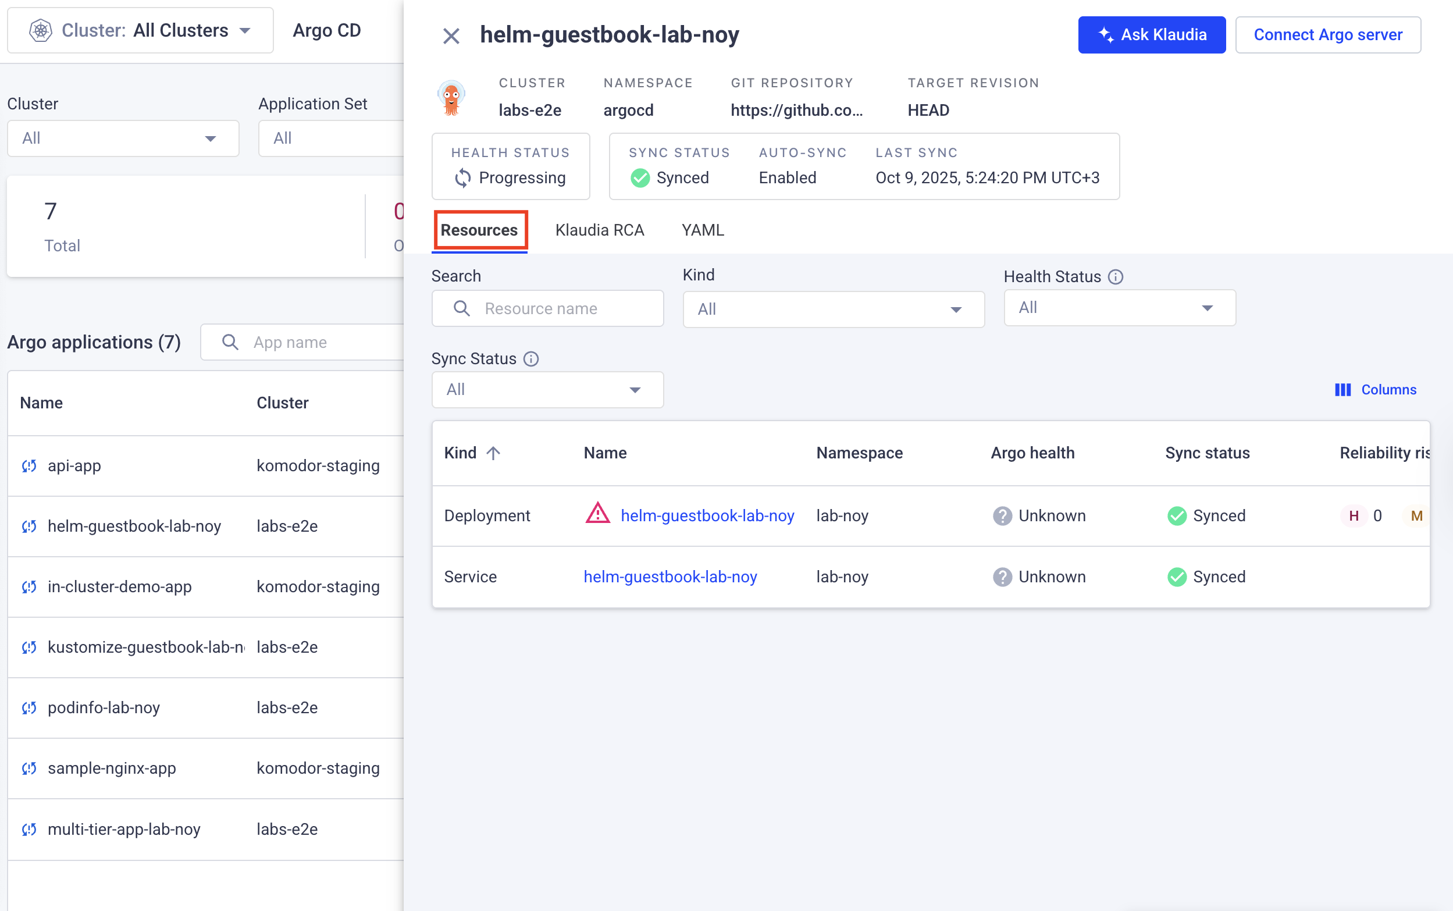Viewport: 1453px width, 911px height.
Task: Open the Columns selector icon
Action: coord(1342,390)
